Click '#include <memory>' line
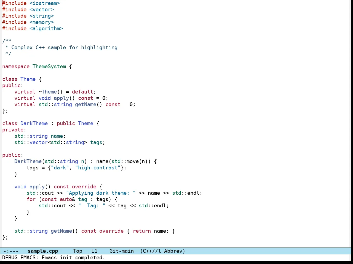The image size is (353, 264). [28, 22]
